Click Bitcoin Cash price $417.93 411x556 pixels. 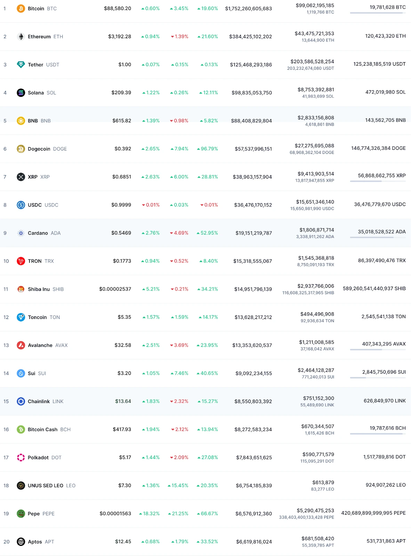(122, 430)
